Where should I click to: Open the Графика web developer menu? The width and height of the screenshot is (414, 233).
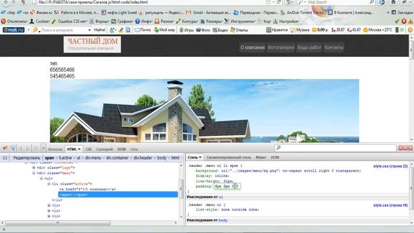pos(122,21)
